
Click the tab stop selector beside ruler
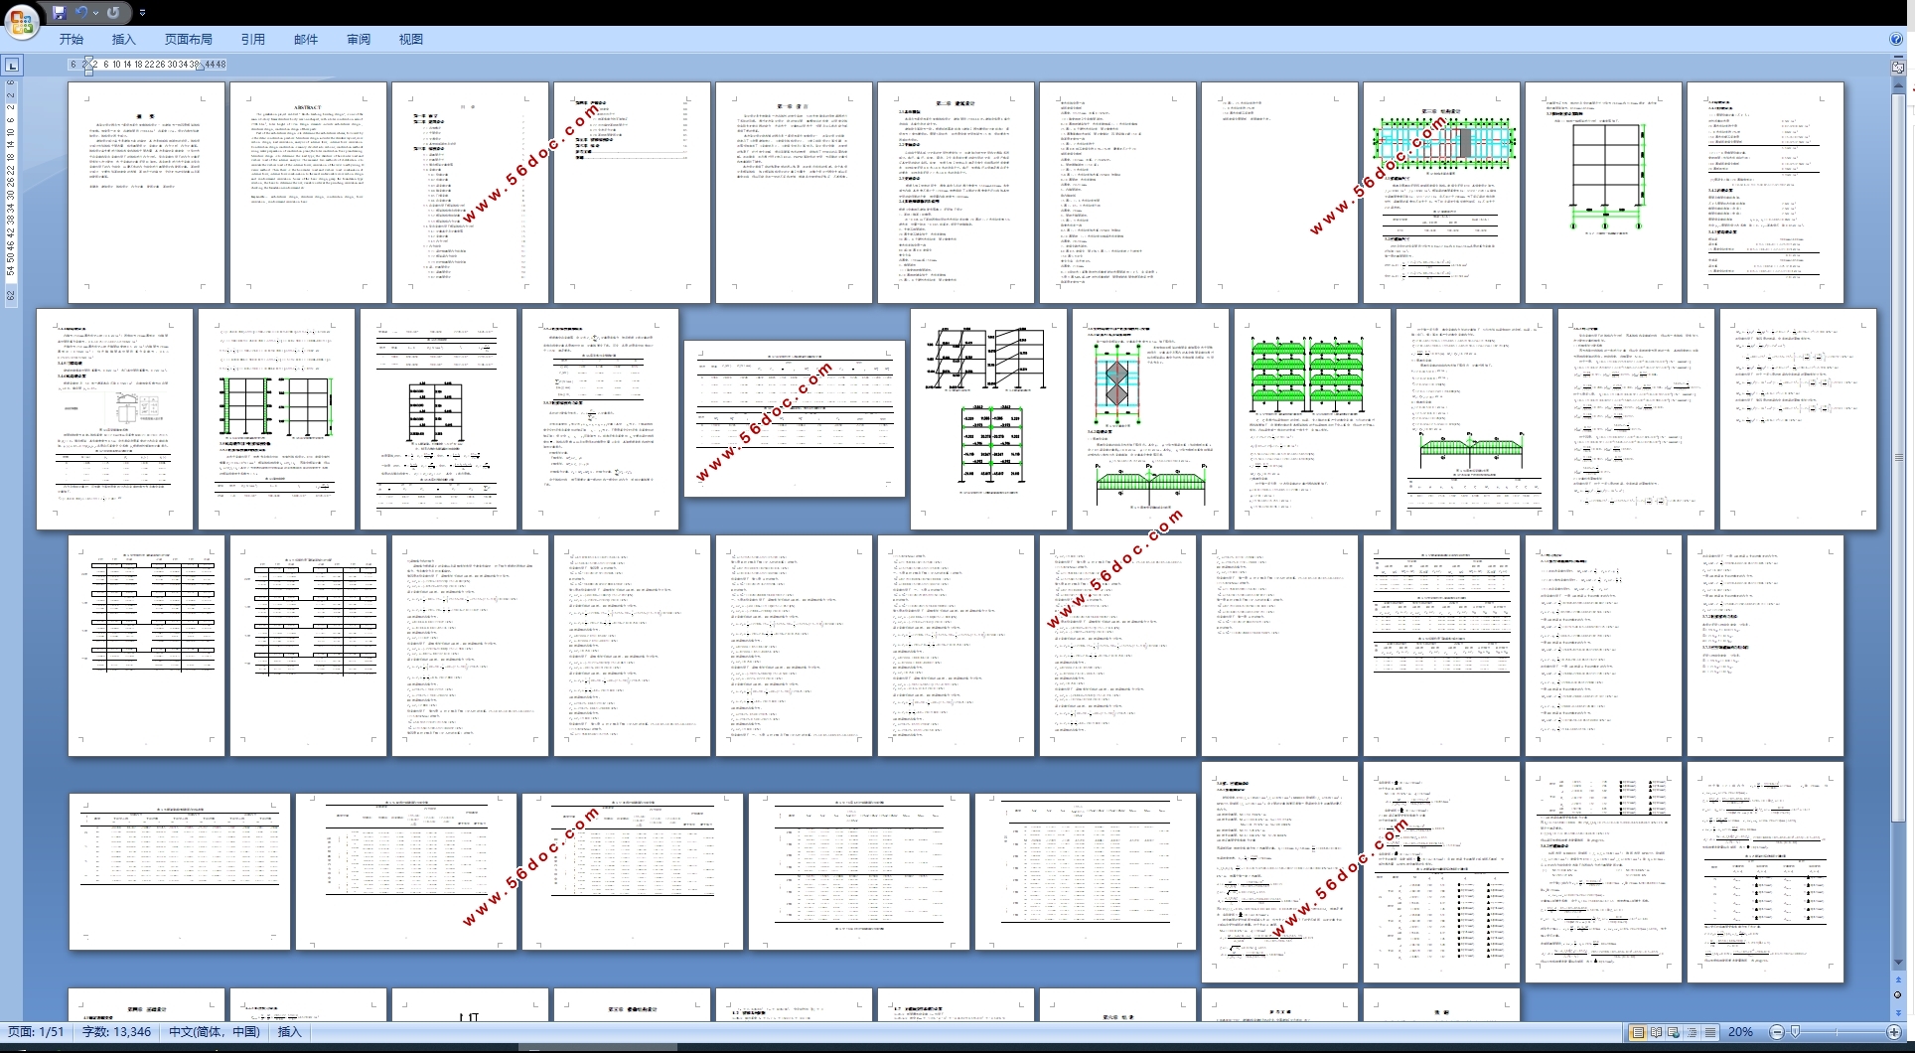pyautogui.click(x=12, y=66)
